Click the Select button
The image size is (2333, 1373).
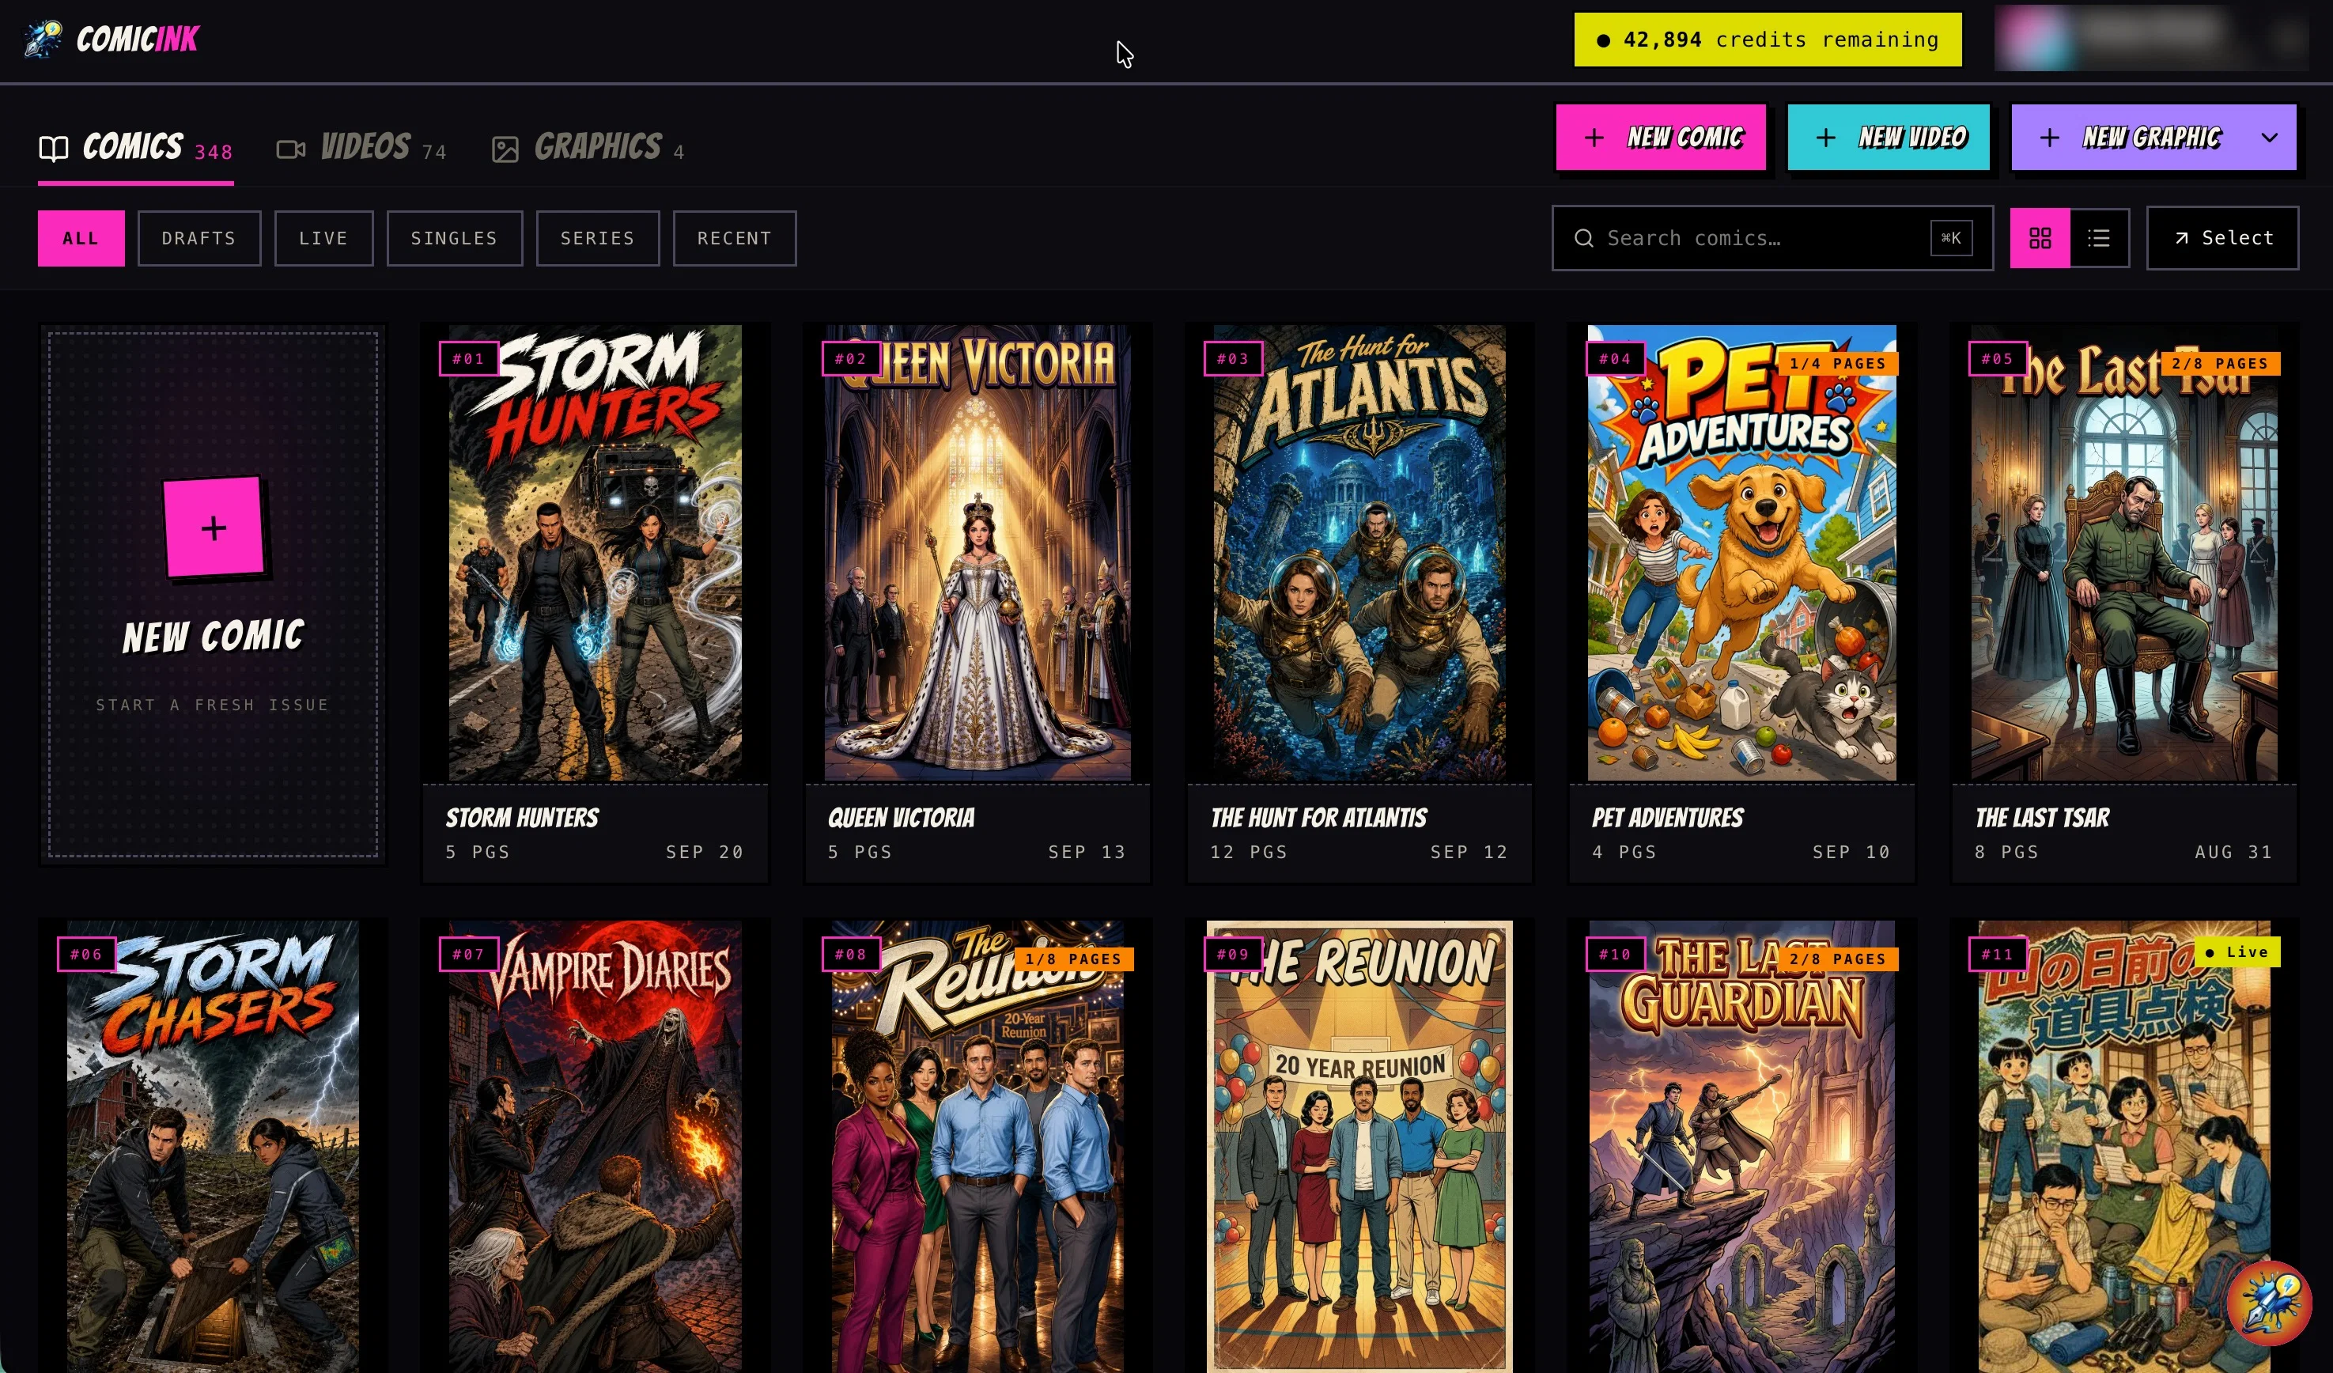[2222, 238]
